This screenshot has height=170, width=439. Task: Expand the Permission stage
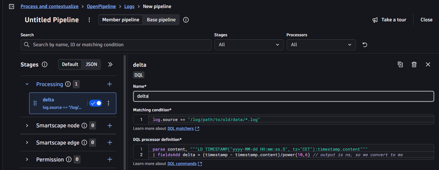pos(27,159)
